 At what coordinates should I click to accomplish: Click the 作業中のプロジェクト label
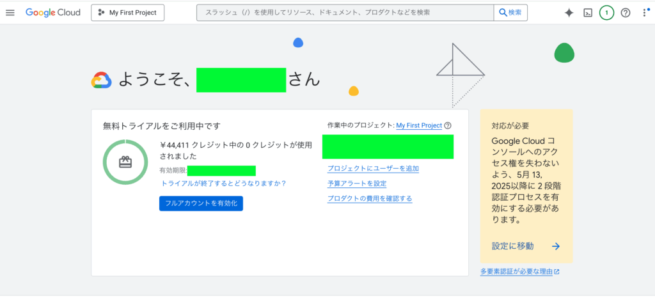[x=361, y=125]
